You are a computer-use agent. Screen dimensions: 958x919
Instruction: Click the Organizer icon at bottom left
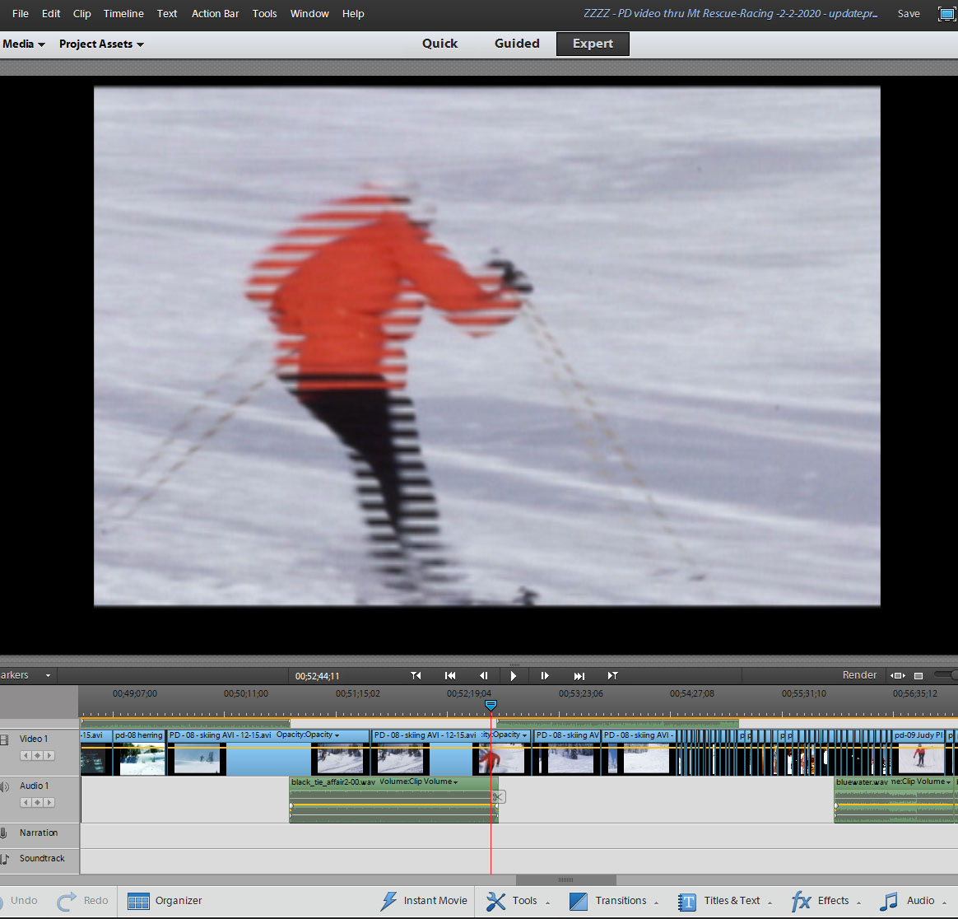[137, 901]
